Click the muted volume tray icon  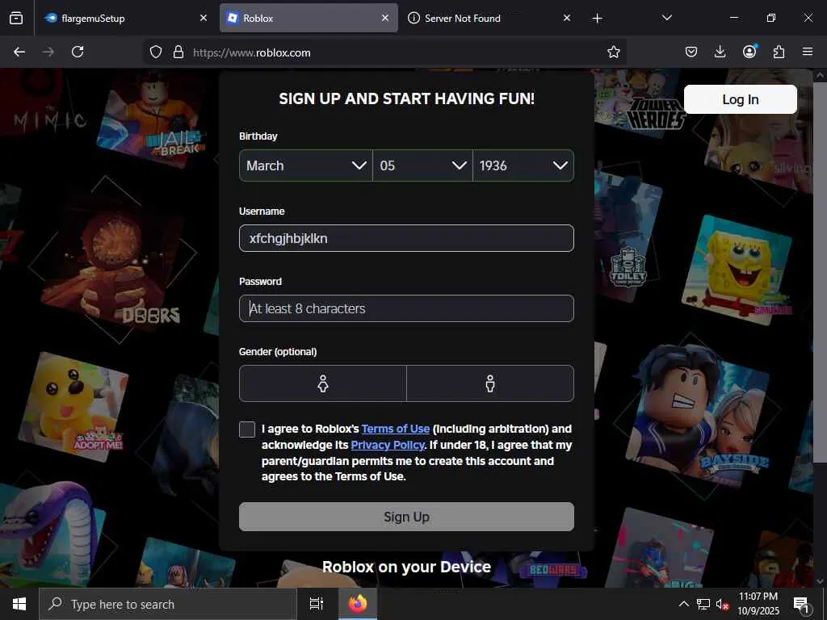click(x=722, y=604)
